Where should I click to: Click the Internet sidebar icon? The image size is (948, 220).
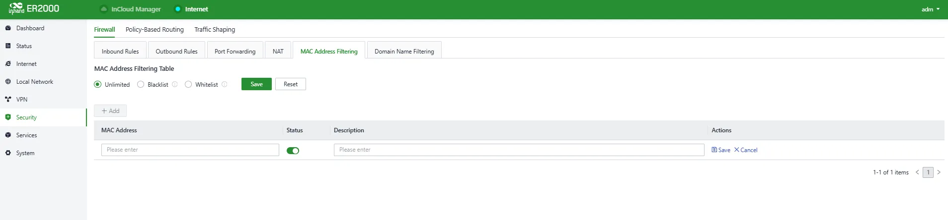coord(8,64)
